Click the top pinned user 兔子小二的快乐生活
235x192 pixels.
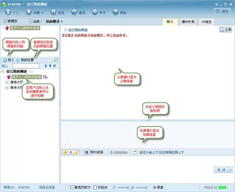(x=25, y=28)
